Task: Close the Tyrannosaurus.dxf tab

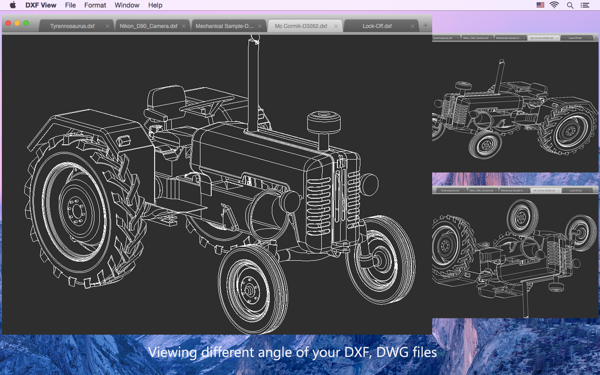Action: coord(107,26)
